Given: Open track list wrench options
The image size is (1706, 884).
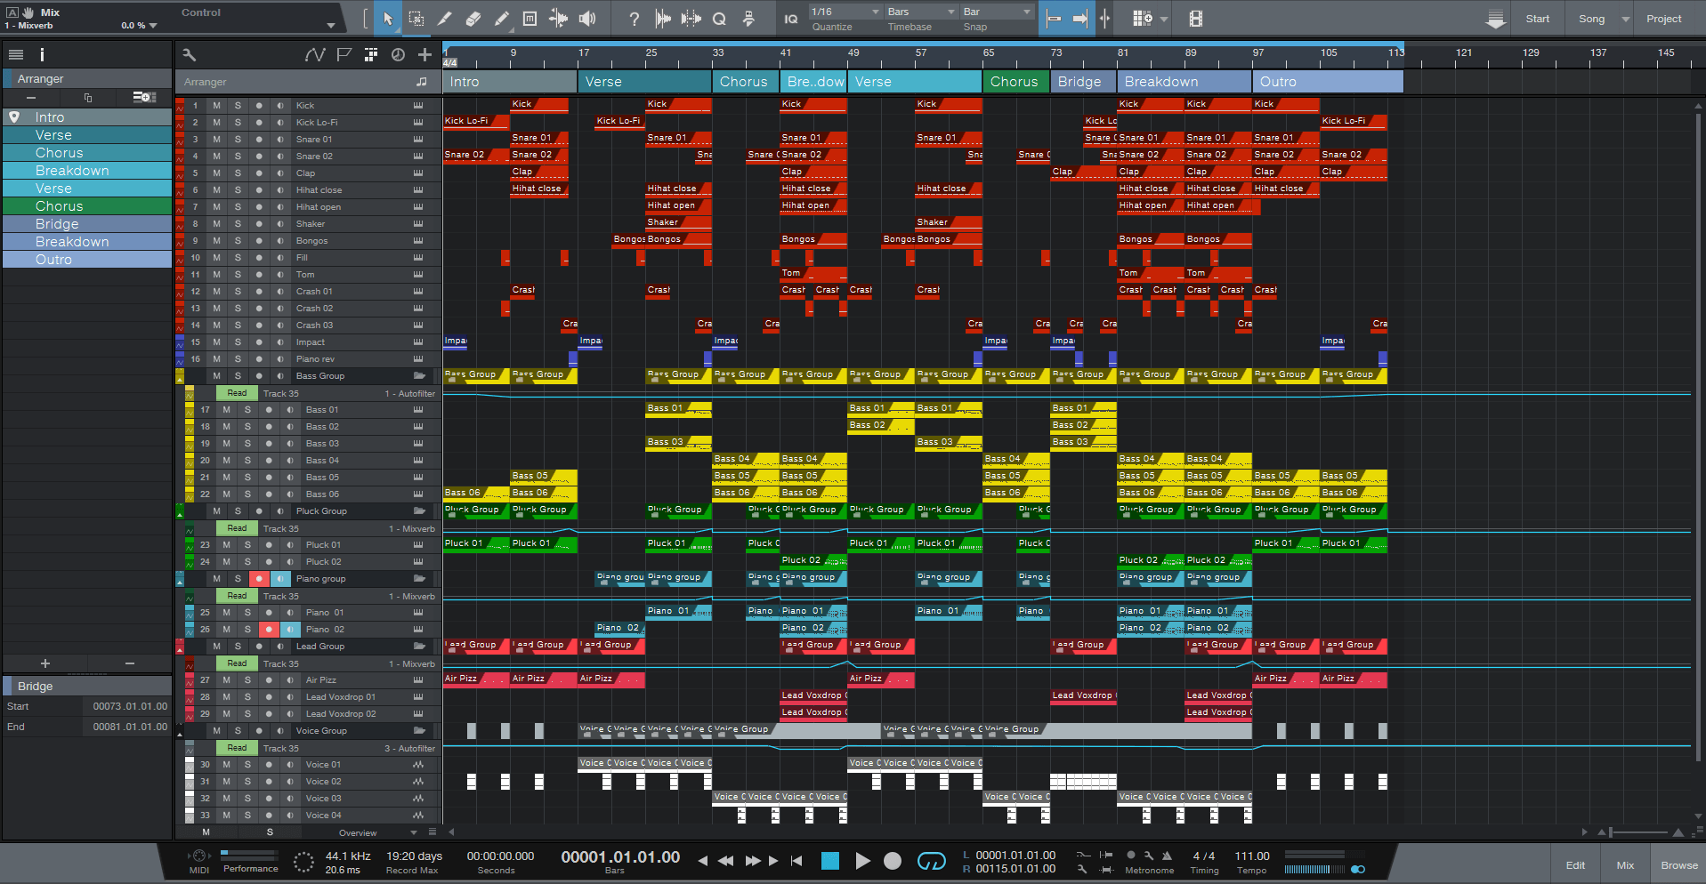Looking at the screenshot, I should click(x=190, y=55).
